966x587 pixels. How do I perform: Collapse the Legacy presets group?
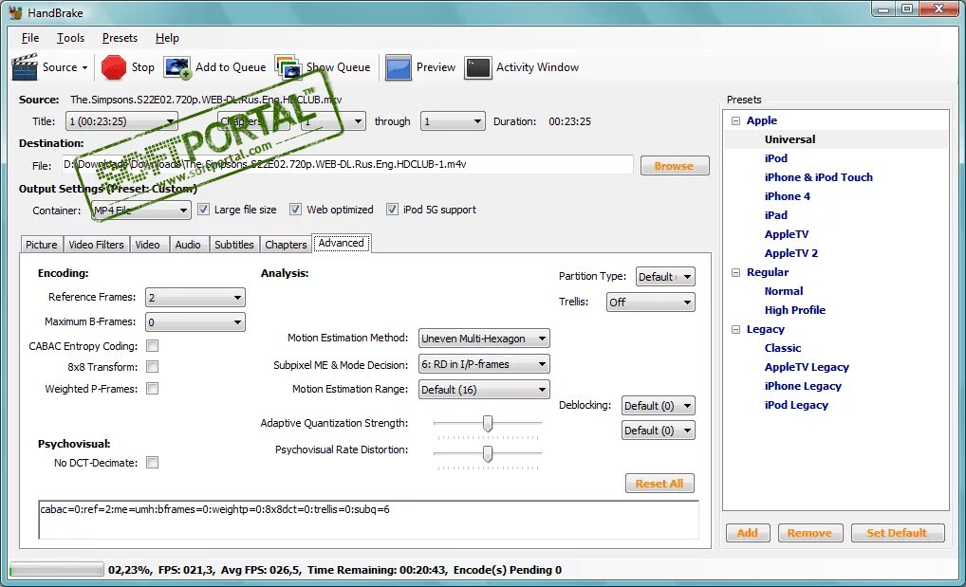click(x=735, y=329)
